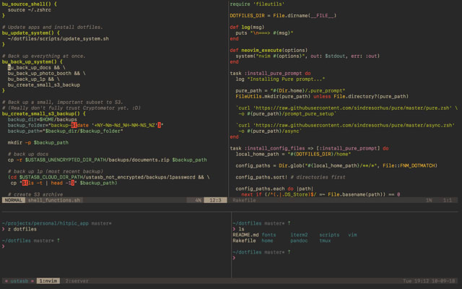Click the tmux clock 'Tue 19:12 10-09-18'
462x289 pixels.
coord(429,281)
